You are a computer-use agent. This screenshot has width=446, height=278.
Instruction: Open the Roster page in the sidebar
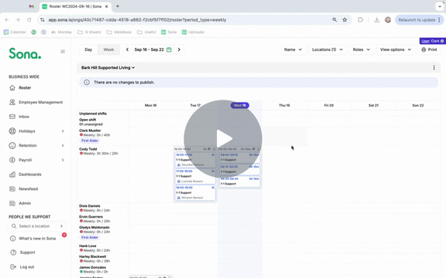tap(25, 88)
